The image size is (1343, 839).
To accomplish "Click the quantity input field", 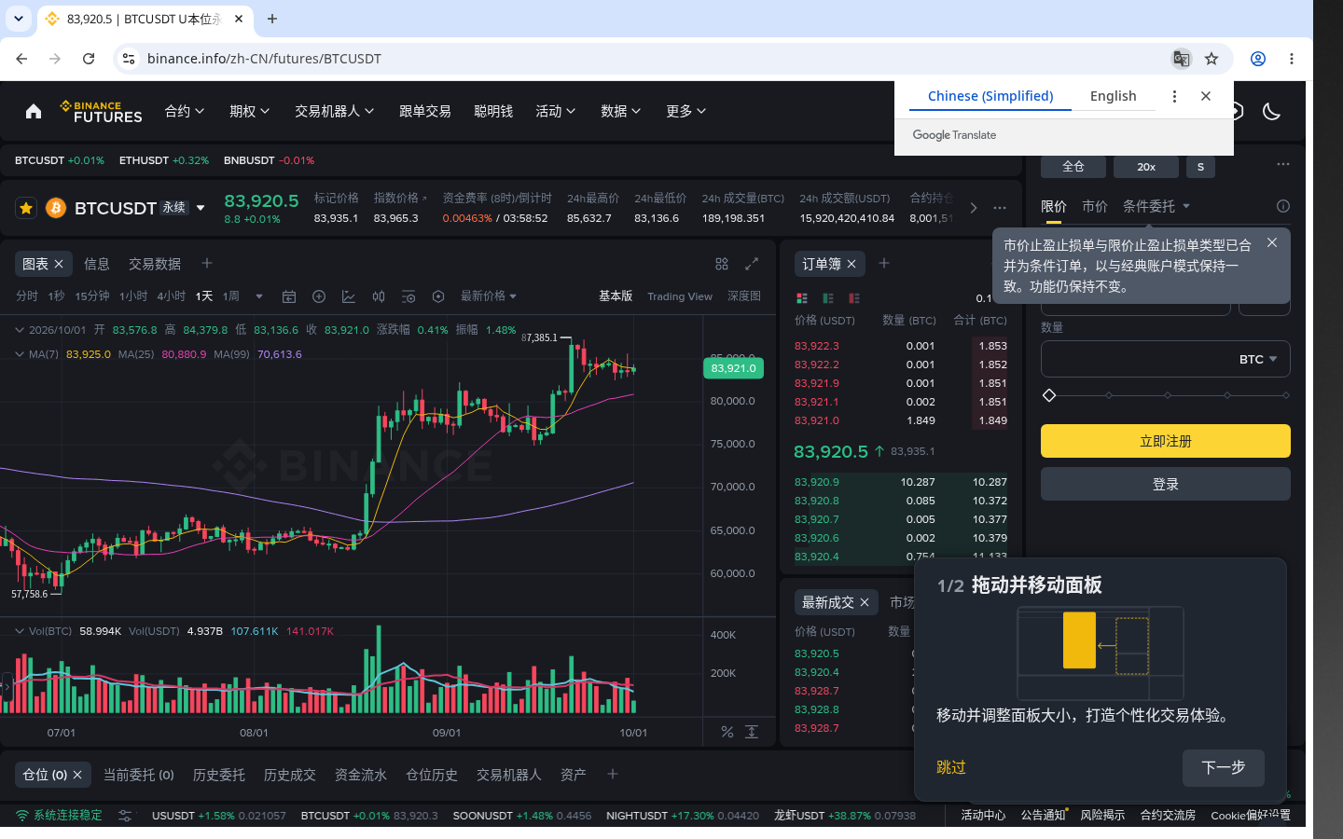I will [1166, 359].
